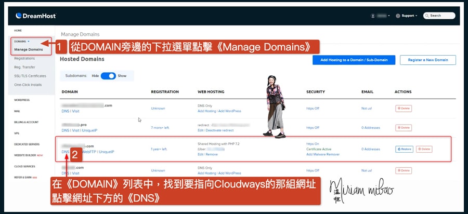Click the WebFTP link

pyautogui.click(x=88, y=152)
